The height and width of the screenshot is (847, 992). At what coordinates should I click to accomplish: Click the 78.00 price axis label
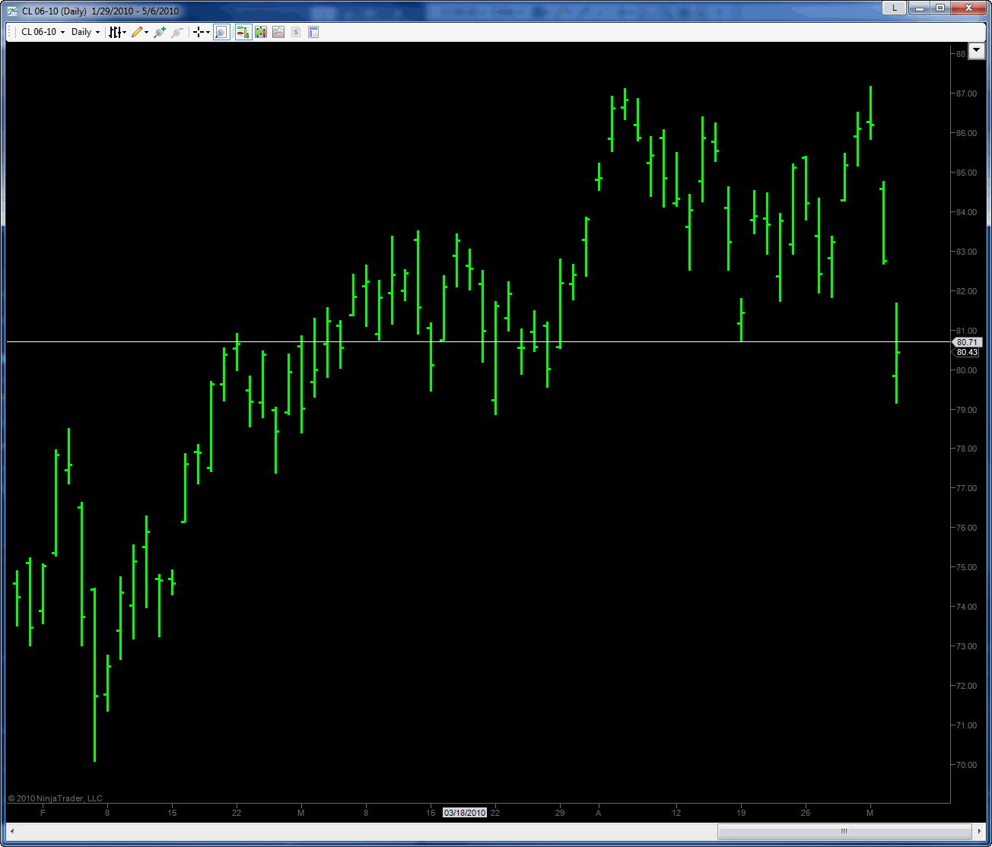[967, 449]
